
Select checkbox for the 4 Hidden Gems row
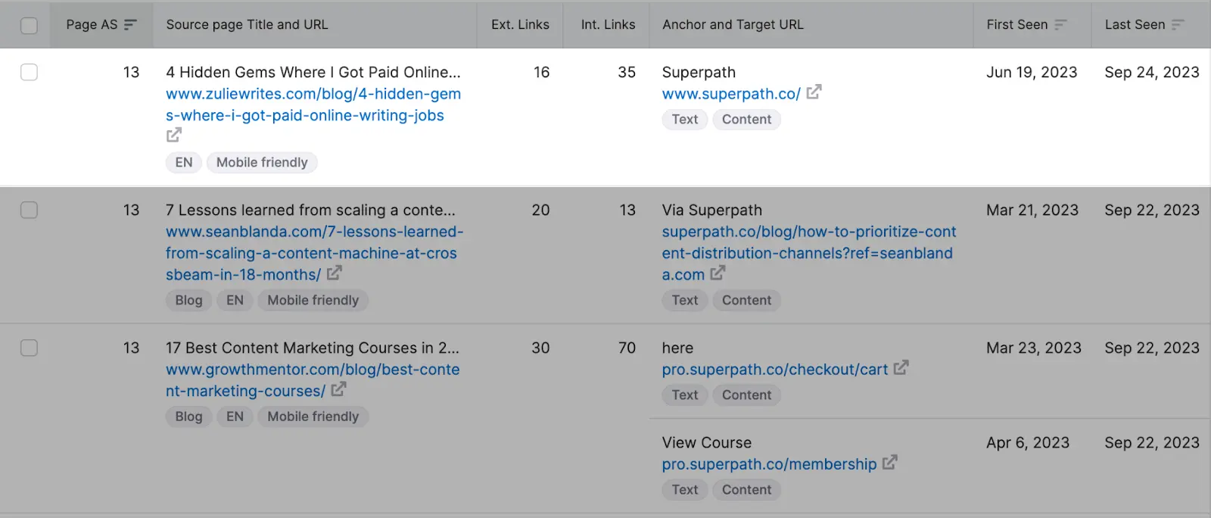29,72
